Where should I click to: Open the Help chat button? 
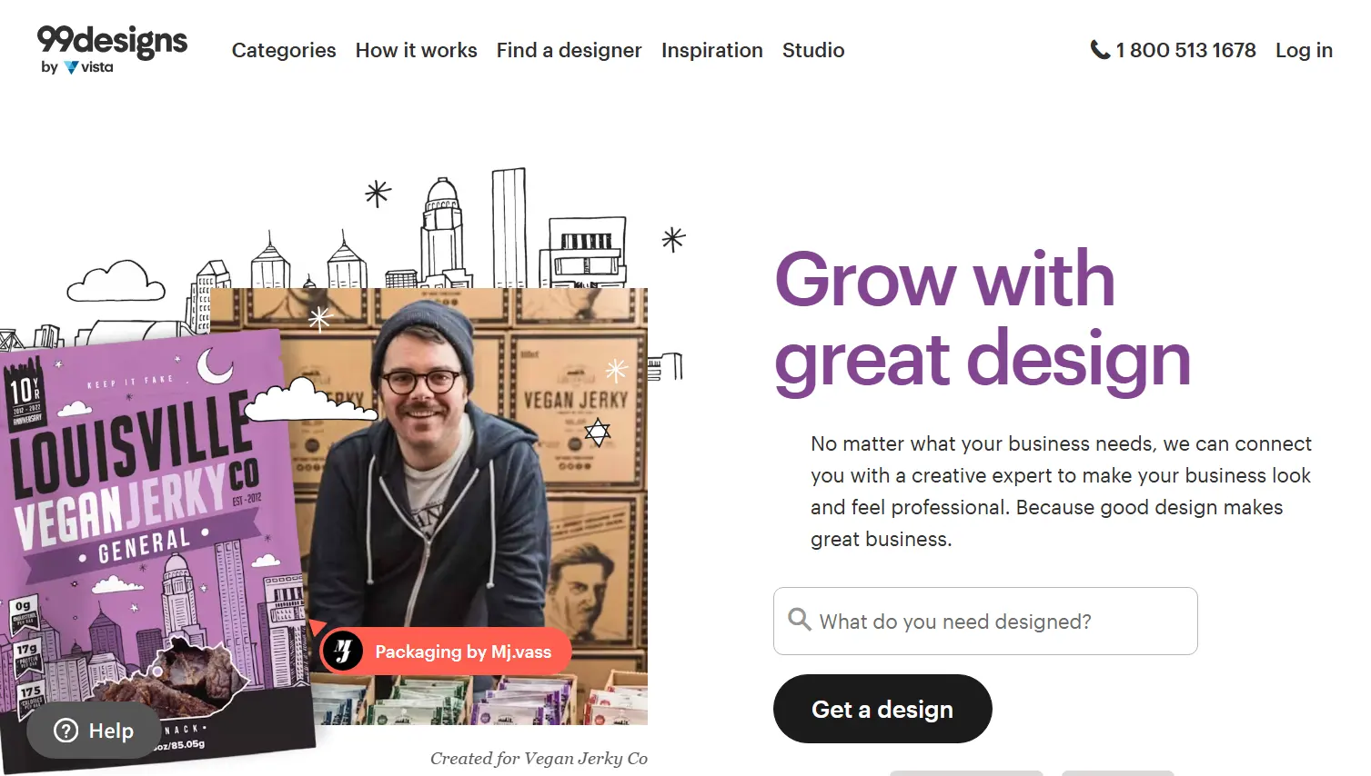click(94, 731)
